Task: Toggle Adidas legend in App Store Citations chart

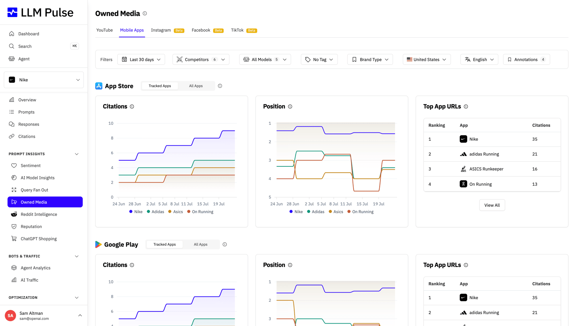Action: [x=156, y=212]
